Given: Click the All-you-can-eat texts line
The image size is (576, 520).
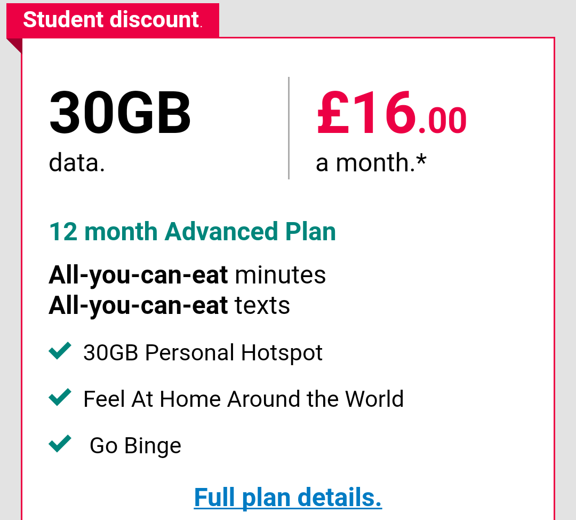Looking at the screenshot, I should [x=170, y=305].
